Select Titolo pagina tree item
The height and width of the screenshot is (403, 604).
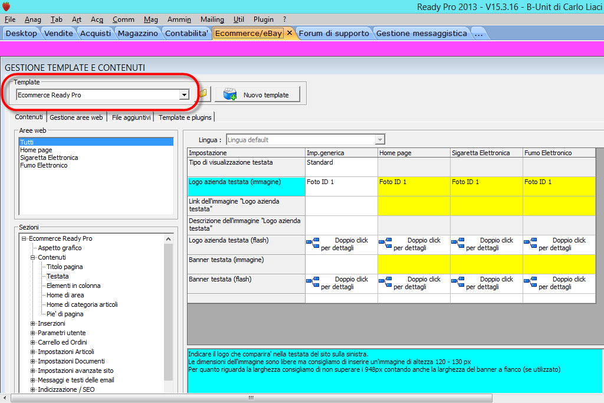65,267
